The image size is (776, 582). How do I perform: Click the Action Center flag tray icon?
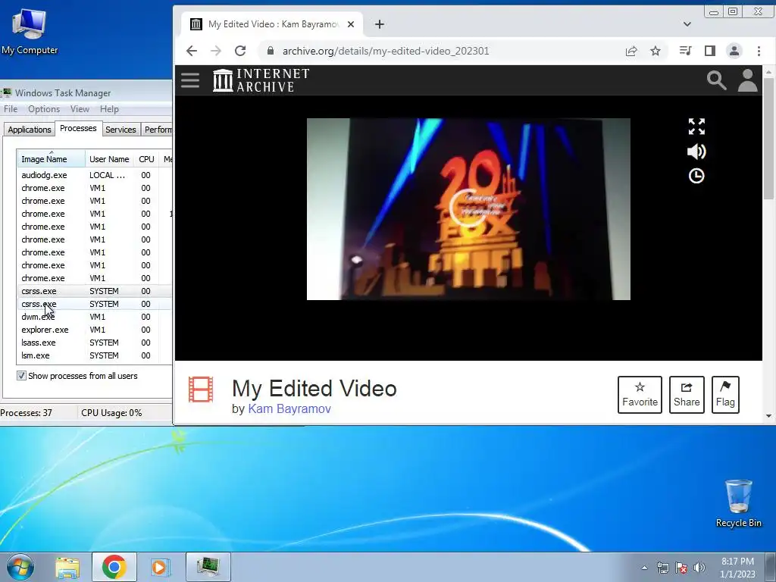pos(681,568)
